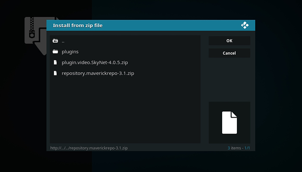Click the plugins folder icon
This screenshot has width=302, height=172.
55,52
